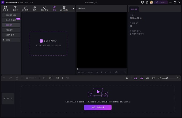Open the Filters (필터) tab
Image resolution: width=182 pixels, height=118 pixels.
click(35, 9)
